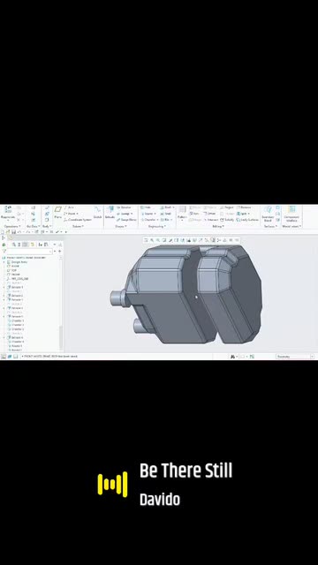Choose the Offset tool
This screenshot has height=565, width=318.
[208, 214]
